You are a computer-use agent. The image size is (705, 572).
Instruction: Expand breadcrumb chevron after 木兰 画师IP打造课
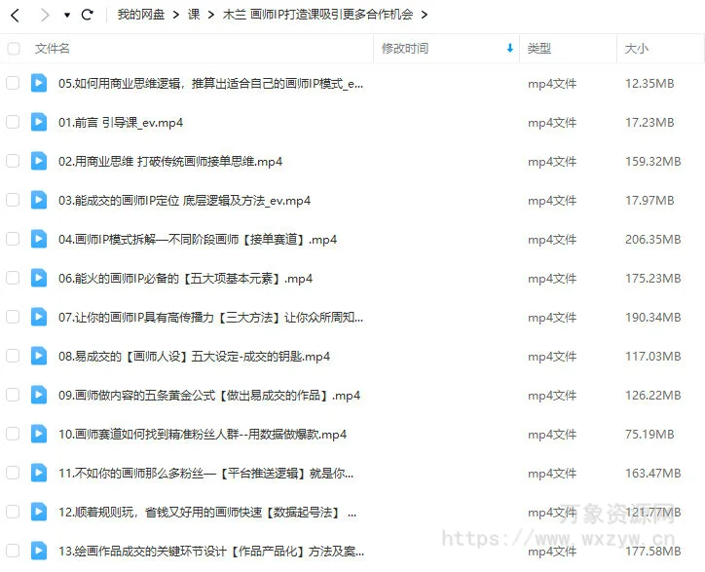425,15
